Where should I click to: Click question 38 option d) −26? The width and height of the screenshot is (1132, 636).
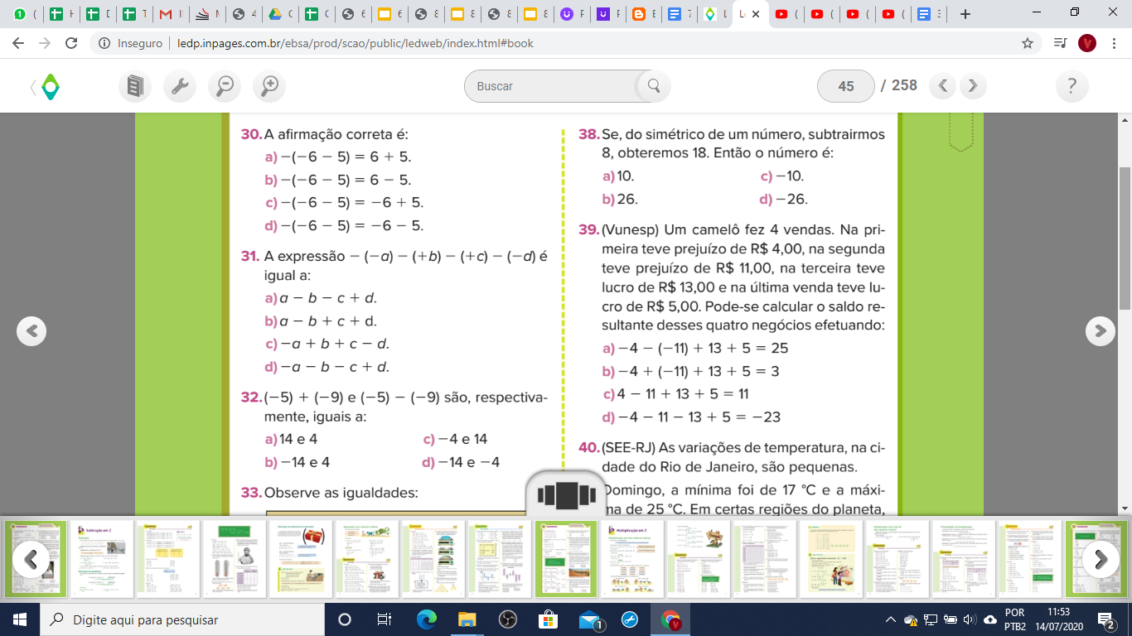(x=783, y=199)
